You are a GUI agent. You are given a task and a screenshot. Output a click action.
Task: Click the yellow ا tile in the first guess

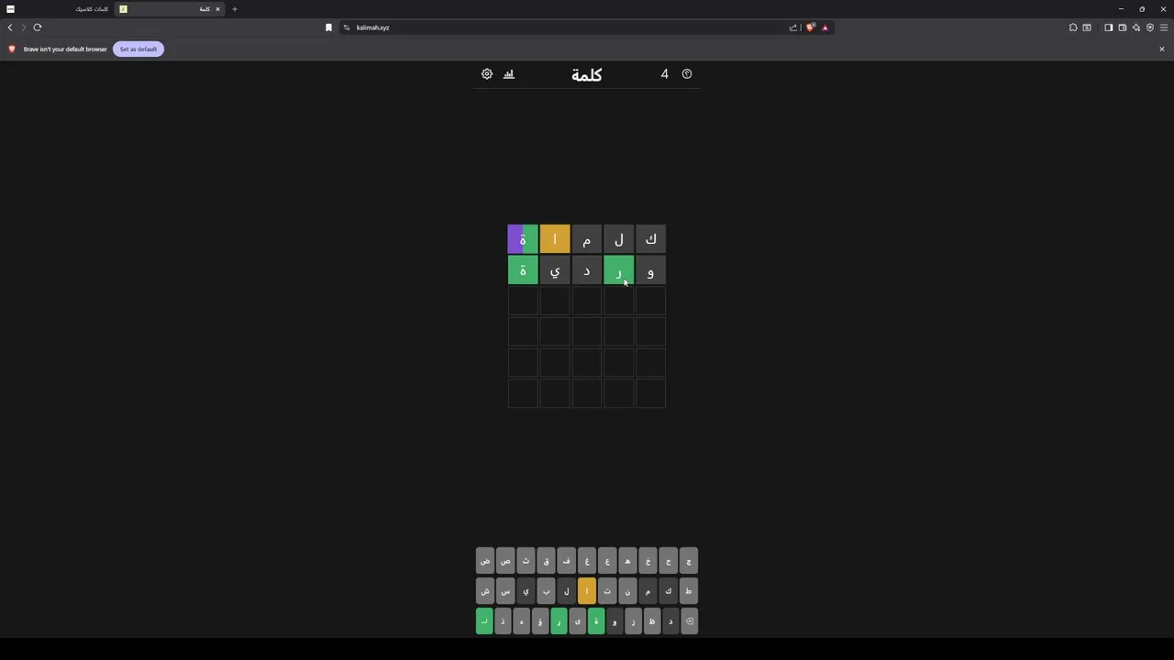(x=555, y=239)
